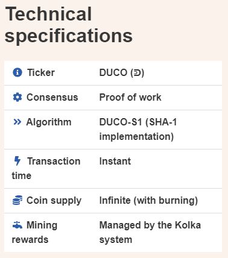Click the Managed by the Kolka system text
228x258 pixels.
coord(150,232)
